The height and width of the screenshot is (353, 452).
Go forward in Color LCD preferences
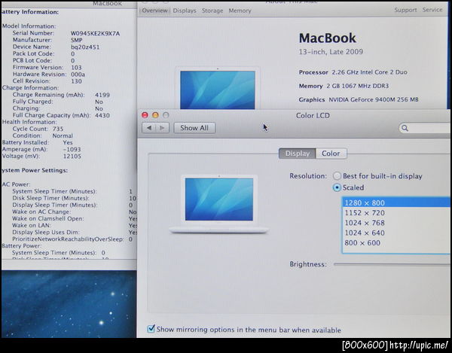[x=162, y=128]
